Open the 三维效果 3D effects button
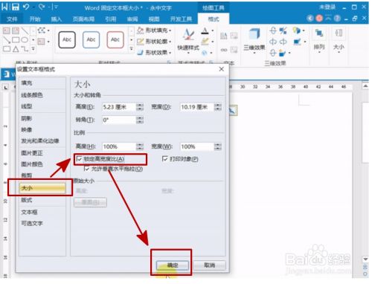 coord(254,41)
